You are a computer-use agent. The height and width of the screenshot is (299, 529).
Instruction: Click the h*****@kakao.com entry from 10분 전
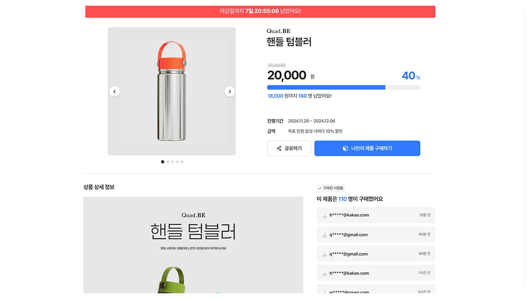coord(376,215)
